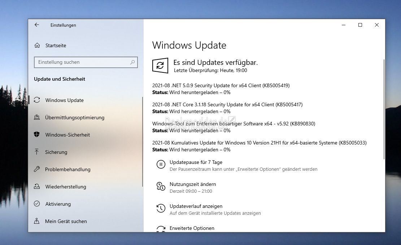Click 'Derzeit 09:00 – 21:00' usage time text

click(x=191, y=191)
